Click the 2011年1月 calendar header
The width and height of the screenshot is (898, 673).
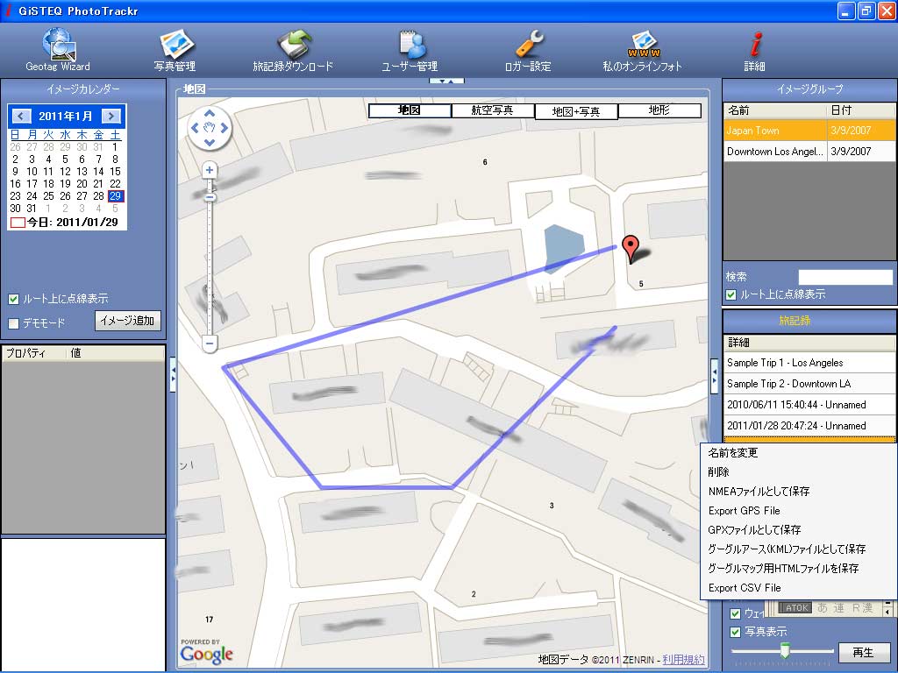(x=66, y=117)
